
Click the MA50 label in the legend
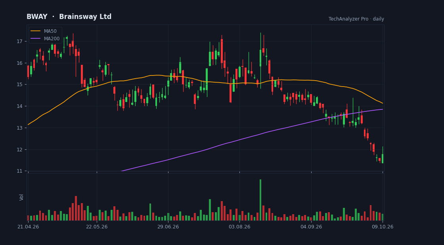pos(50,31)
